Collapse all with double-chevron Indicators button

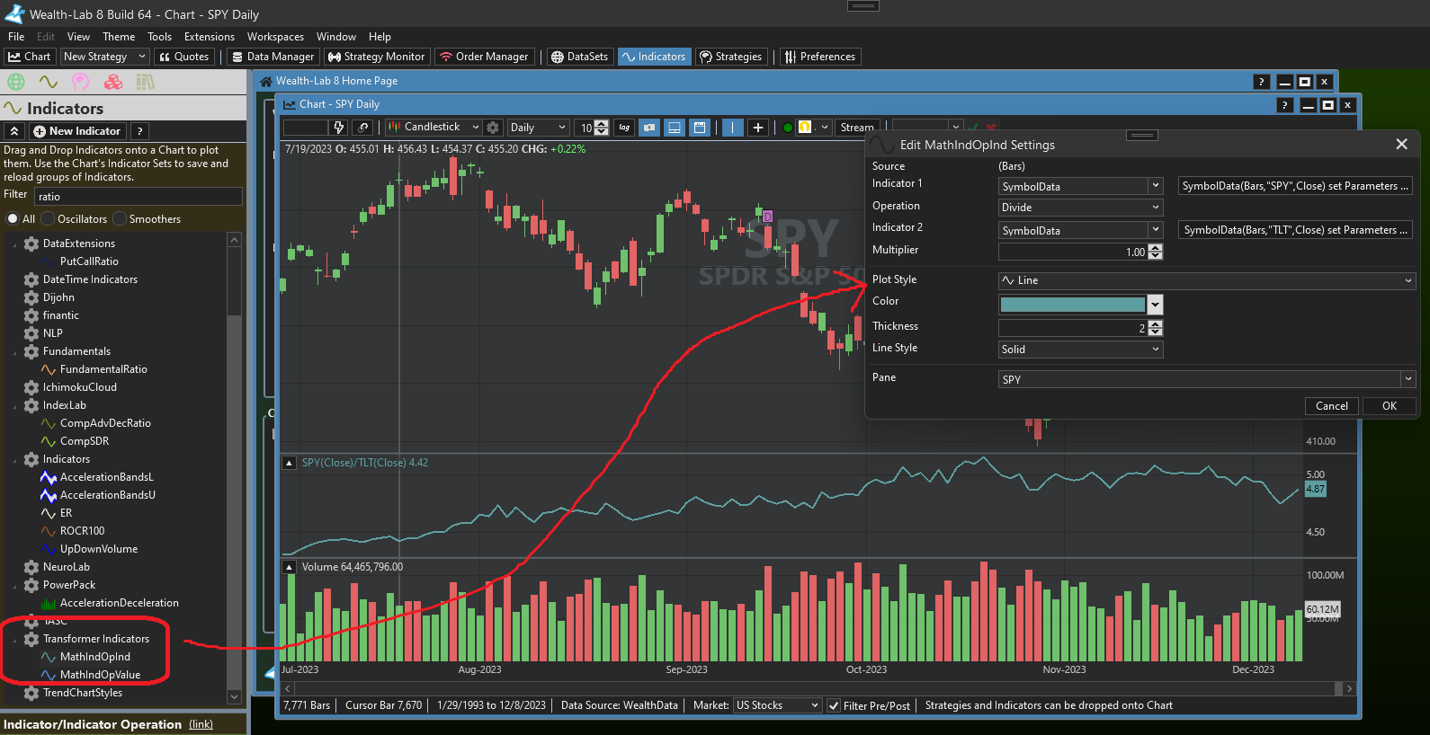coord(14,131)
